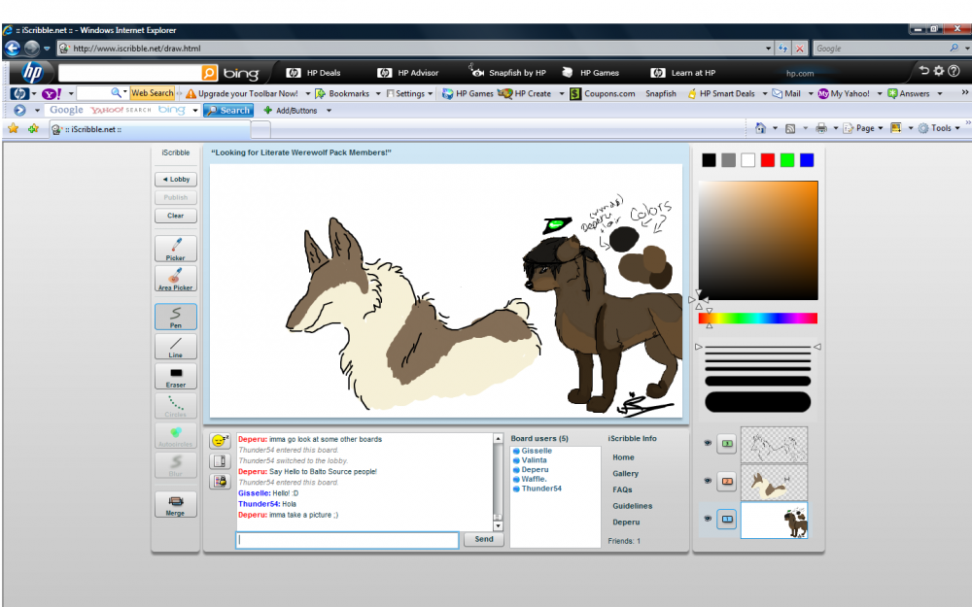Pick the blue color swatch
Viewport: 972px width, 607px height.
807,160
